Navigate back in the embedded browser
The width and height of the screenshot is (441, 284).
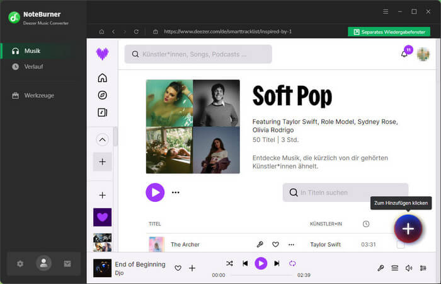[113, 32]
